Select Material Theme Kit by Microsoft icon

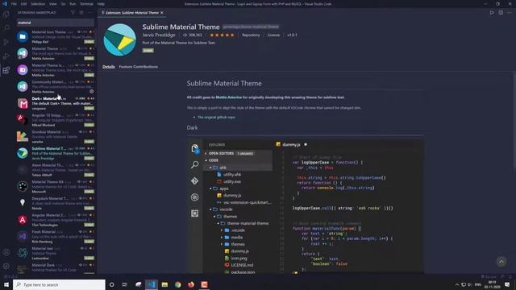(x=23, y=186)
